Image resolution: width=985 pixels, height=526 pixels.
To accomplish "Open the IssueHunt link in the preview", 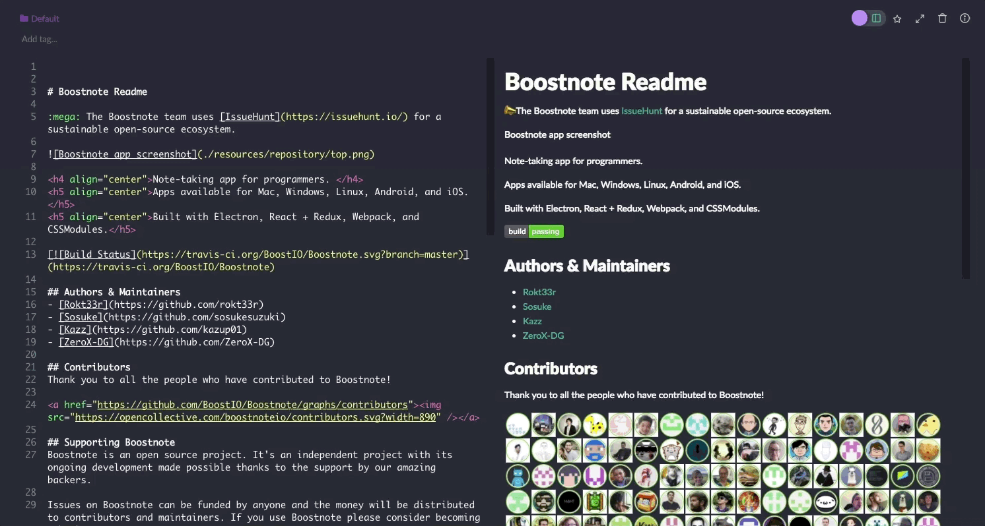I will point(642,111).
